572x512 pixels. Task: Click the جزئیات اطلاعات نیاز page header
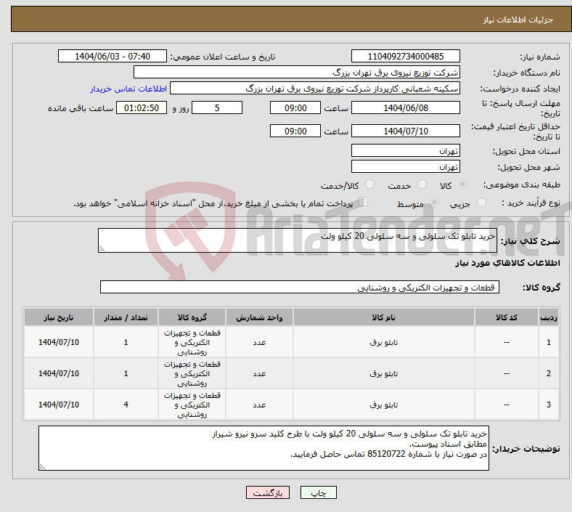click(518, 20)
